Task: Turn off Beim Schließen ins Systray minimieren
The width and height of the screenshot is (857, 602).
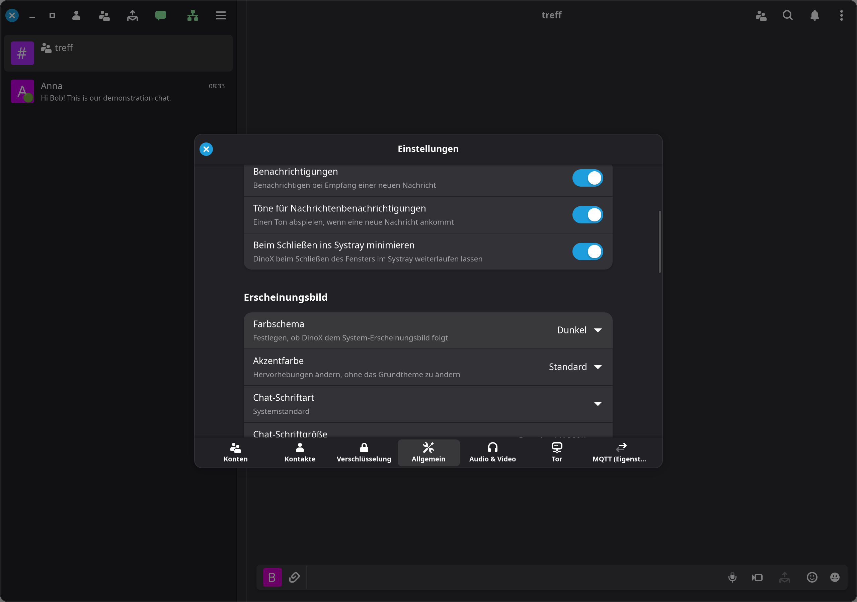Action: tap(588, 252)
